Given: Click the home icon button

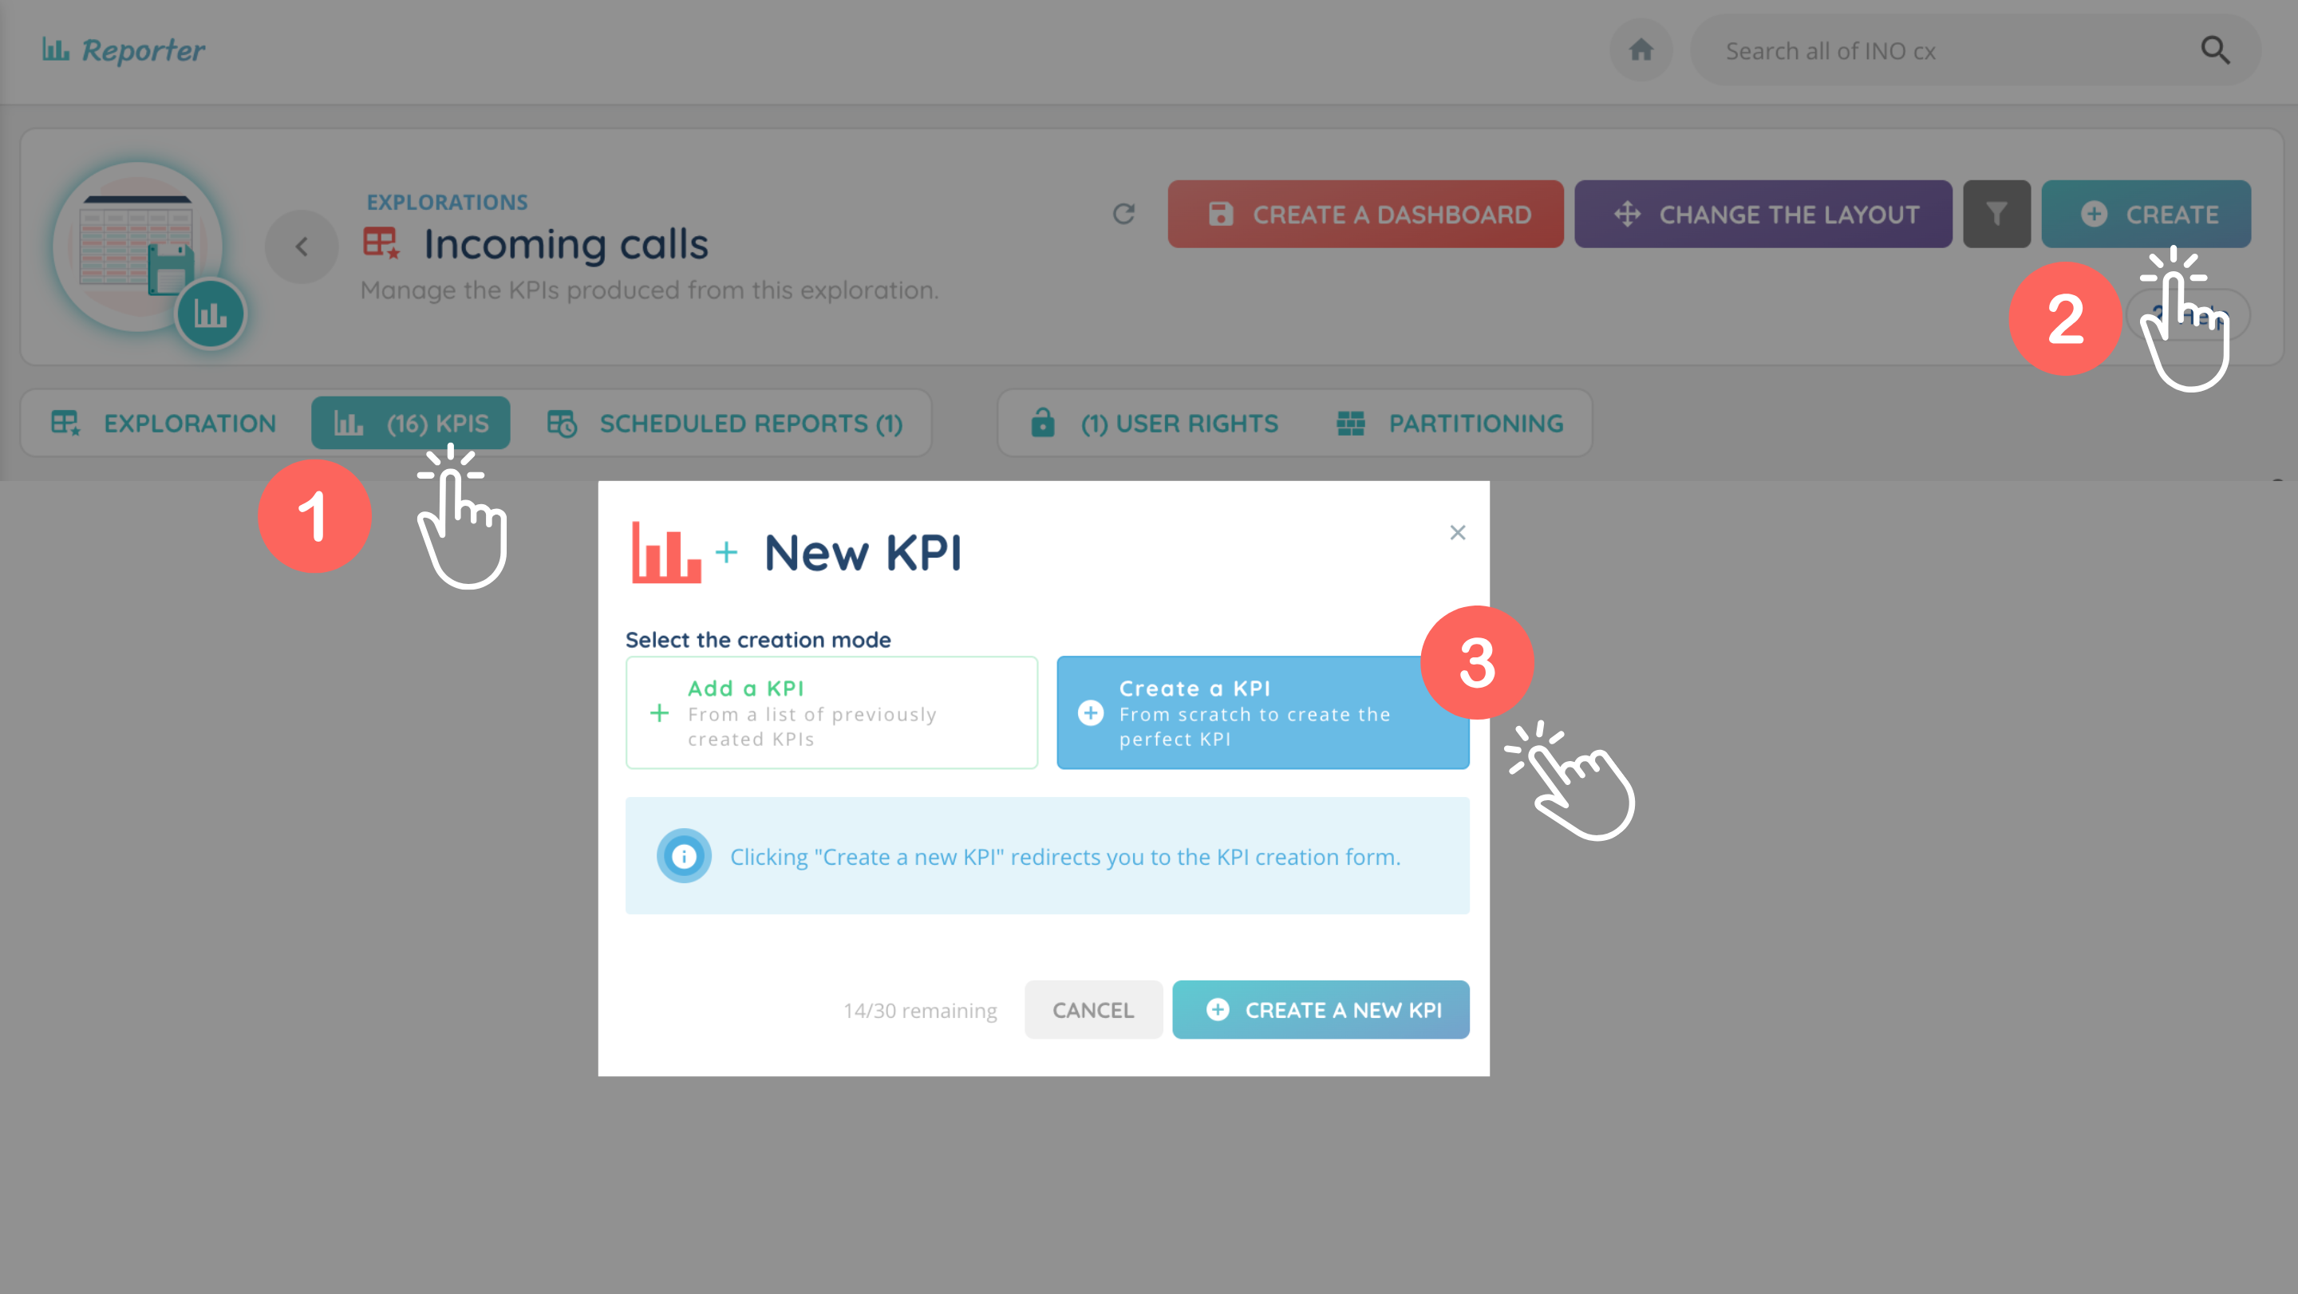Looking at the screenshot, I should point(1641,50).
